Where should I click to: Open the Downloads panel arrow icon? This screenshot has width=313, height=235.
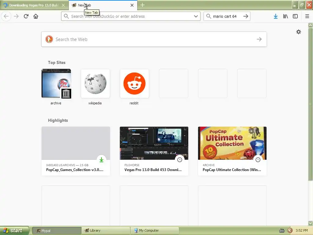[275, 16]
